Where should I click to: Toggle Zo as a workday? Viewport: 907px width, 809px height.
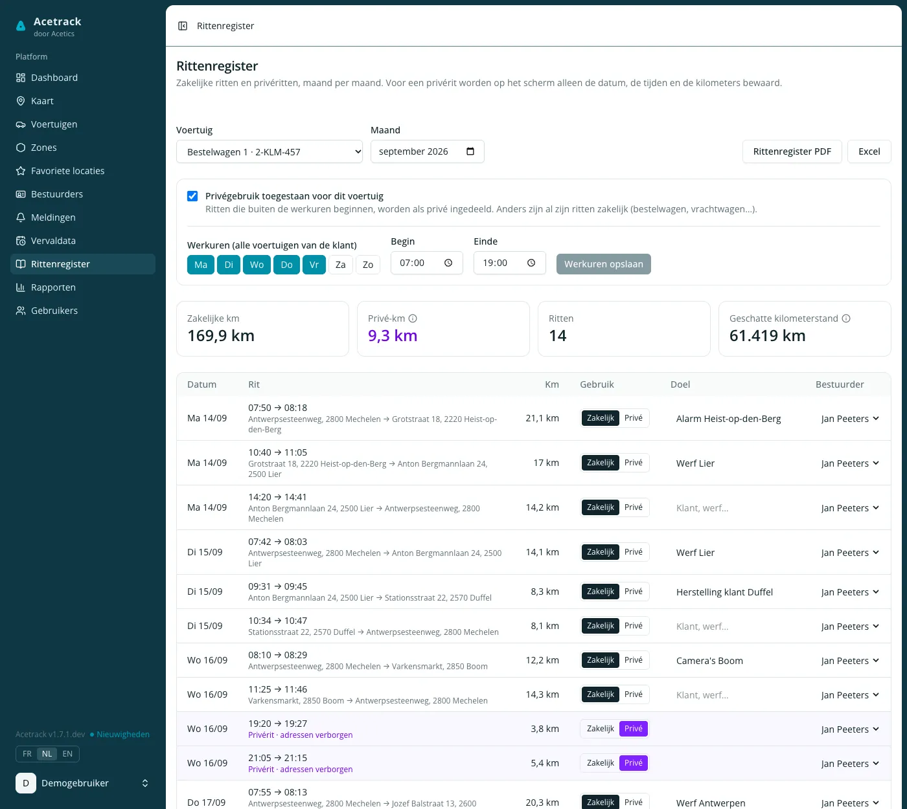point(368,265)
